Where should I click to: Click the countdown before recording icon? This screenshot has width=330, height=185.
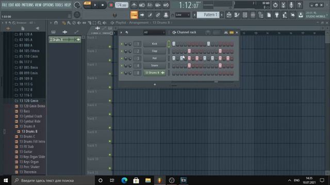click(150, 5)
